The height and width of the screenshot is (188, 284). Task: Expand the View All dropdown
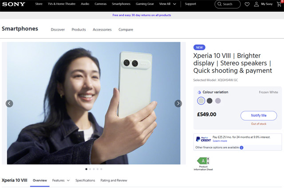click(x=168, y=4)
